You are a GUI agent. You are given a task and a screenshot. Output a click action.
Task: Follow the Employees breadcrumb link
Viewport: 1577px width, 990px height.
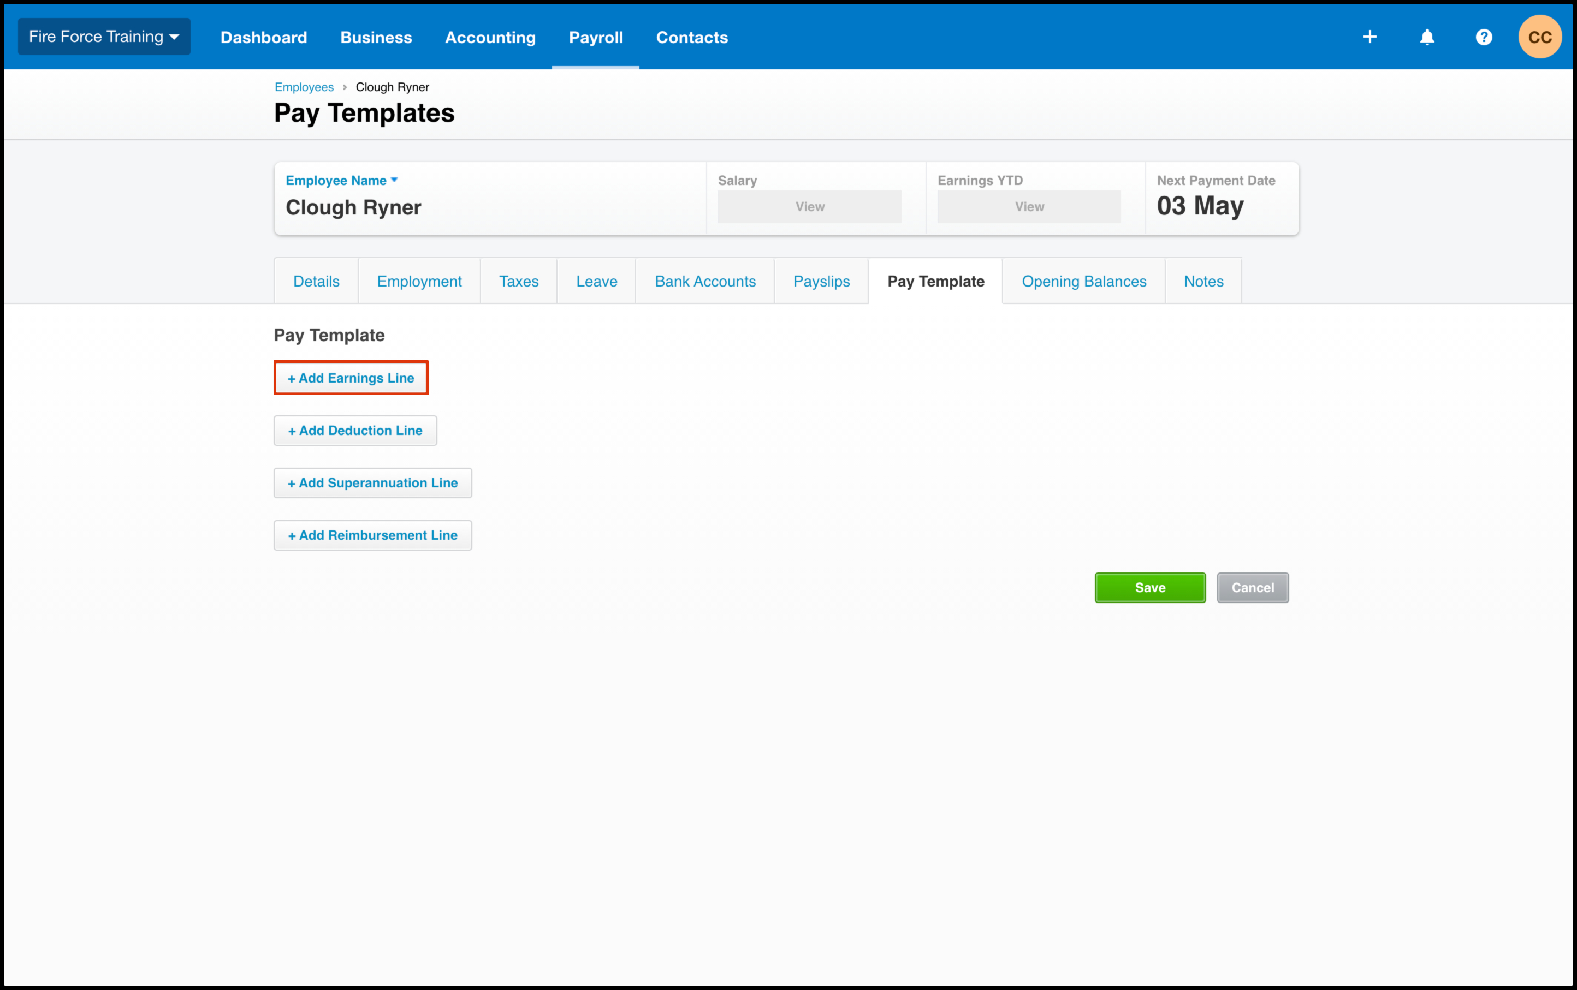(304, 87)
